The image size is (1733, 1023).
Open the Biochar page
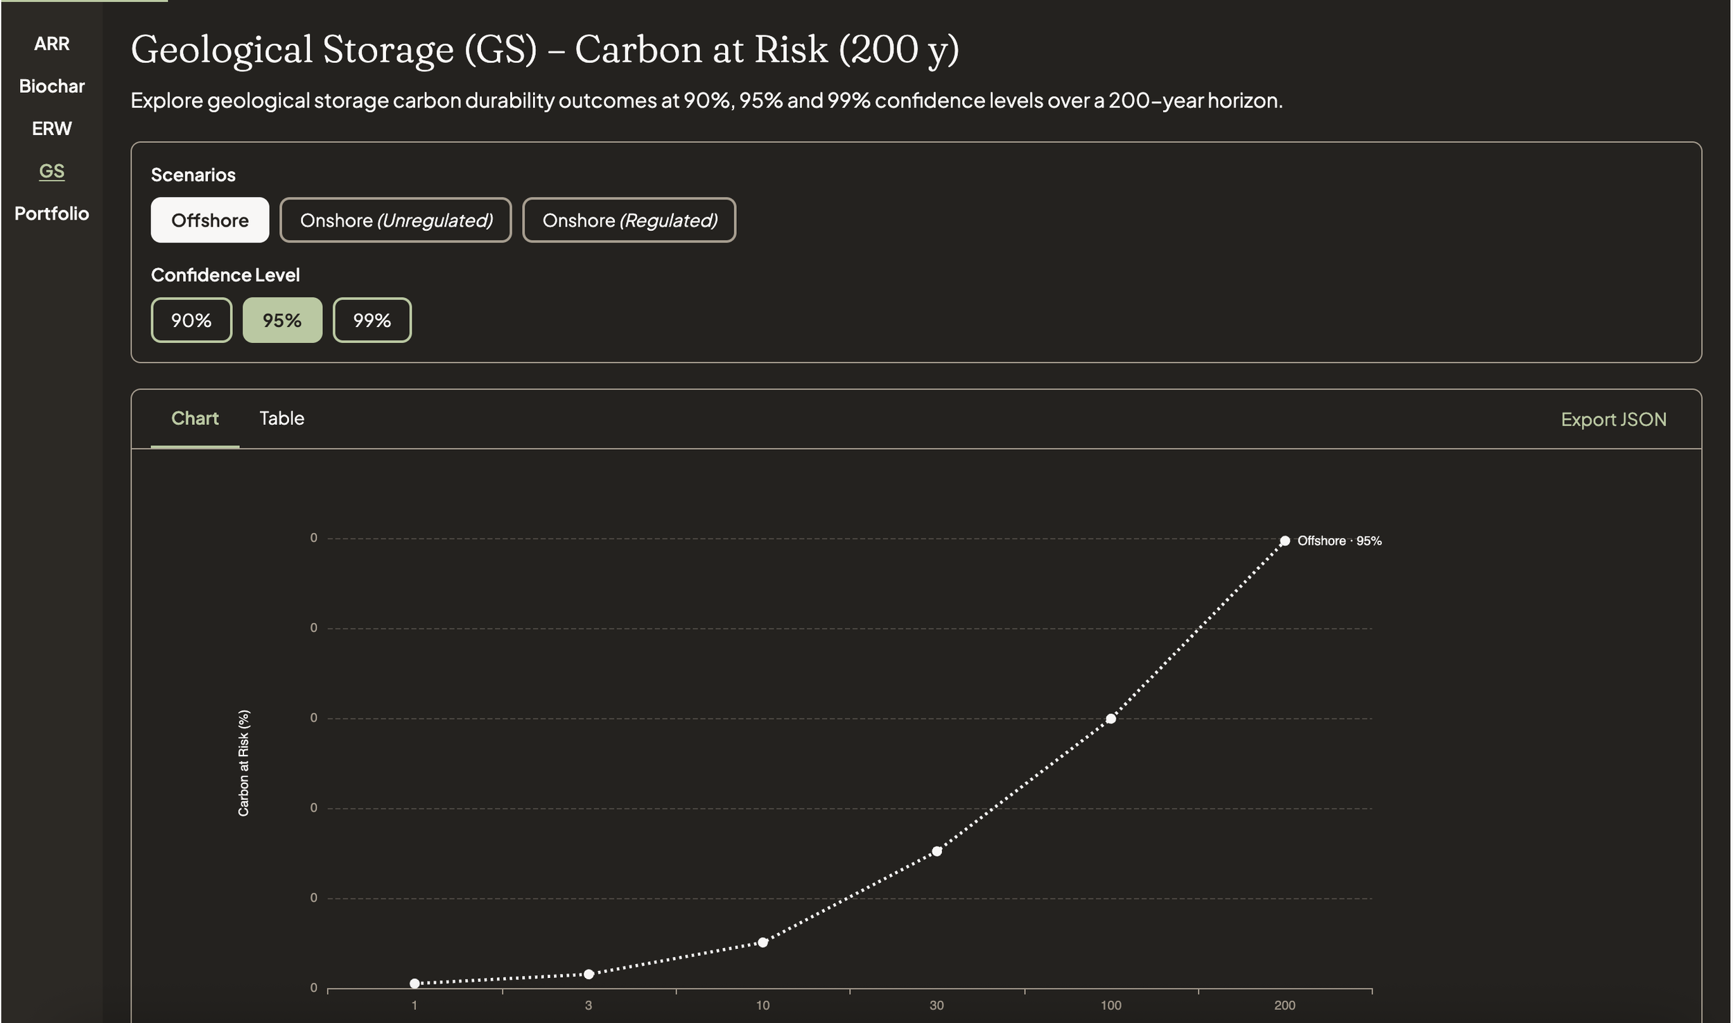pyautogui.click(x=53, y=86)
